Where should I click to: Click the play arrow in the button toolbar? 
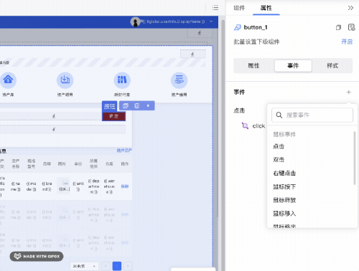coord(148,105)
